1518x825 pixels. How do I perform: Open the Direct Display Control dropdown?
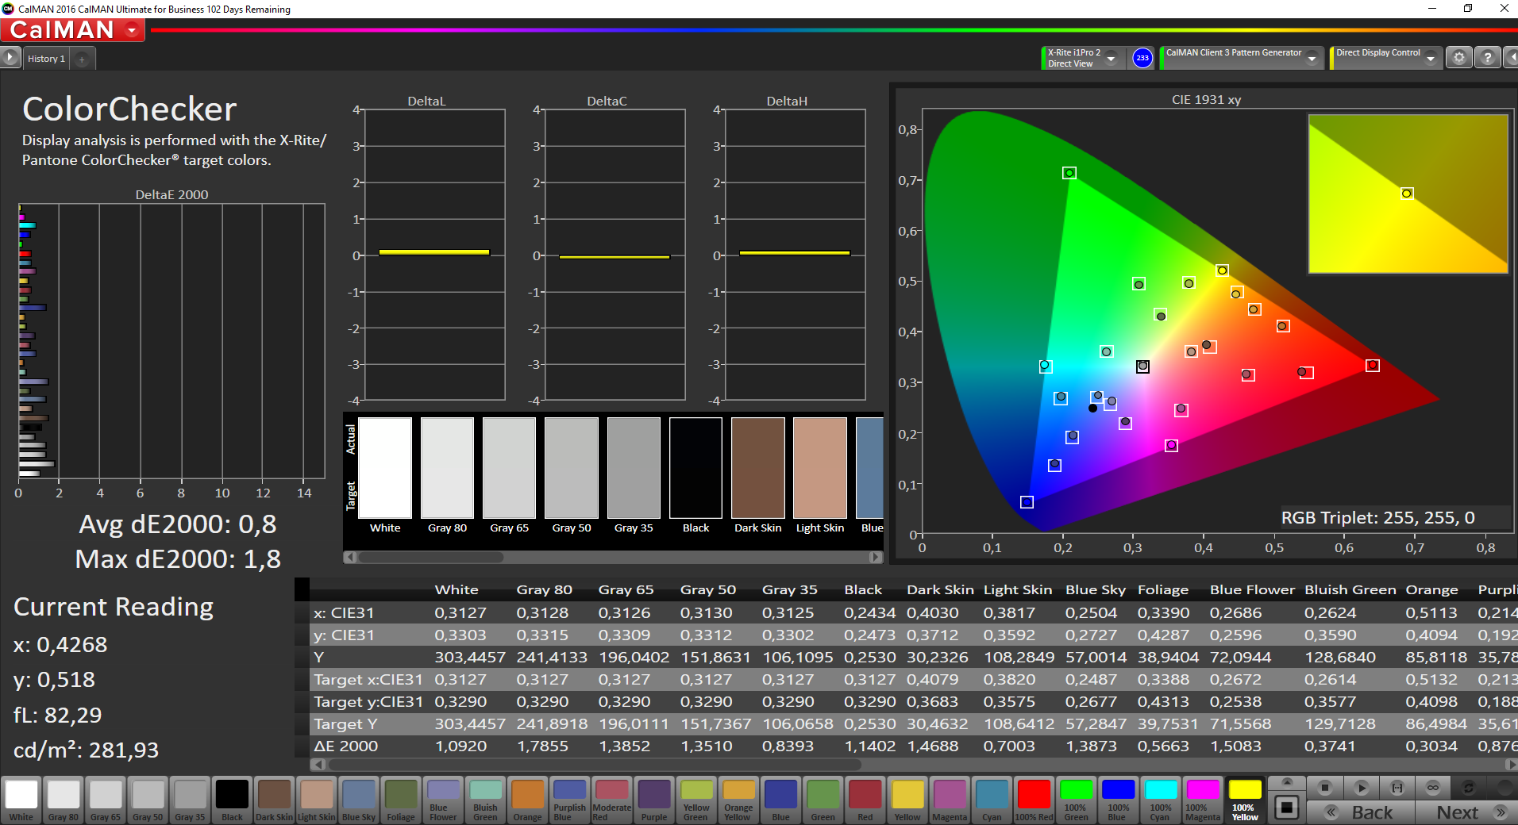tap(1430, 59)
